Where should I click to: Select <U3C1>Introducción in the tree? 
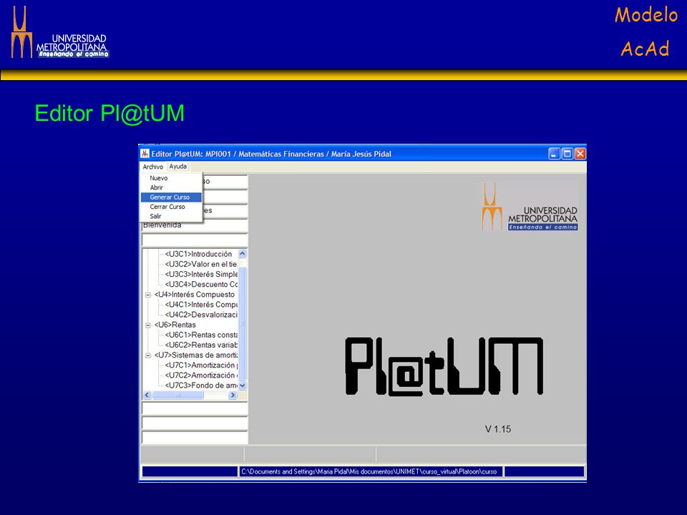pyautogui.click(x=198, y=254)
